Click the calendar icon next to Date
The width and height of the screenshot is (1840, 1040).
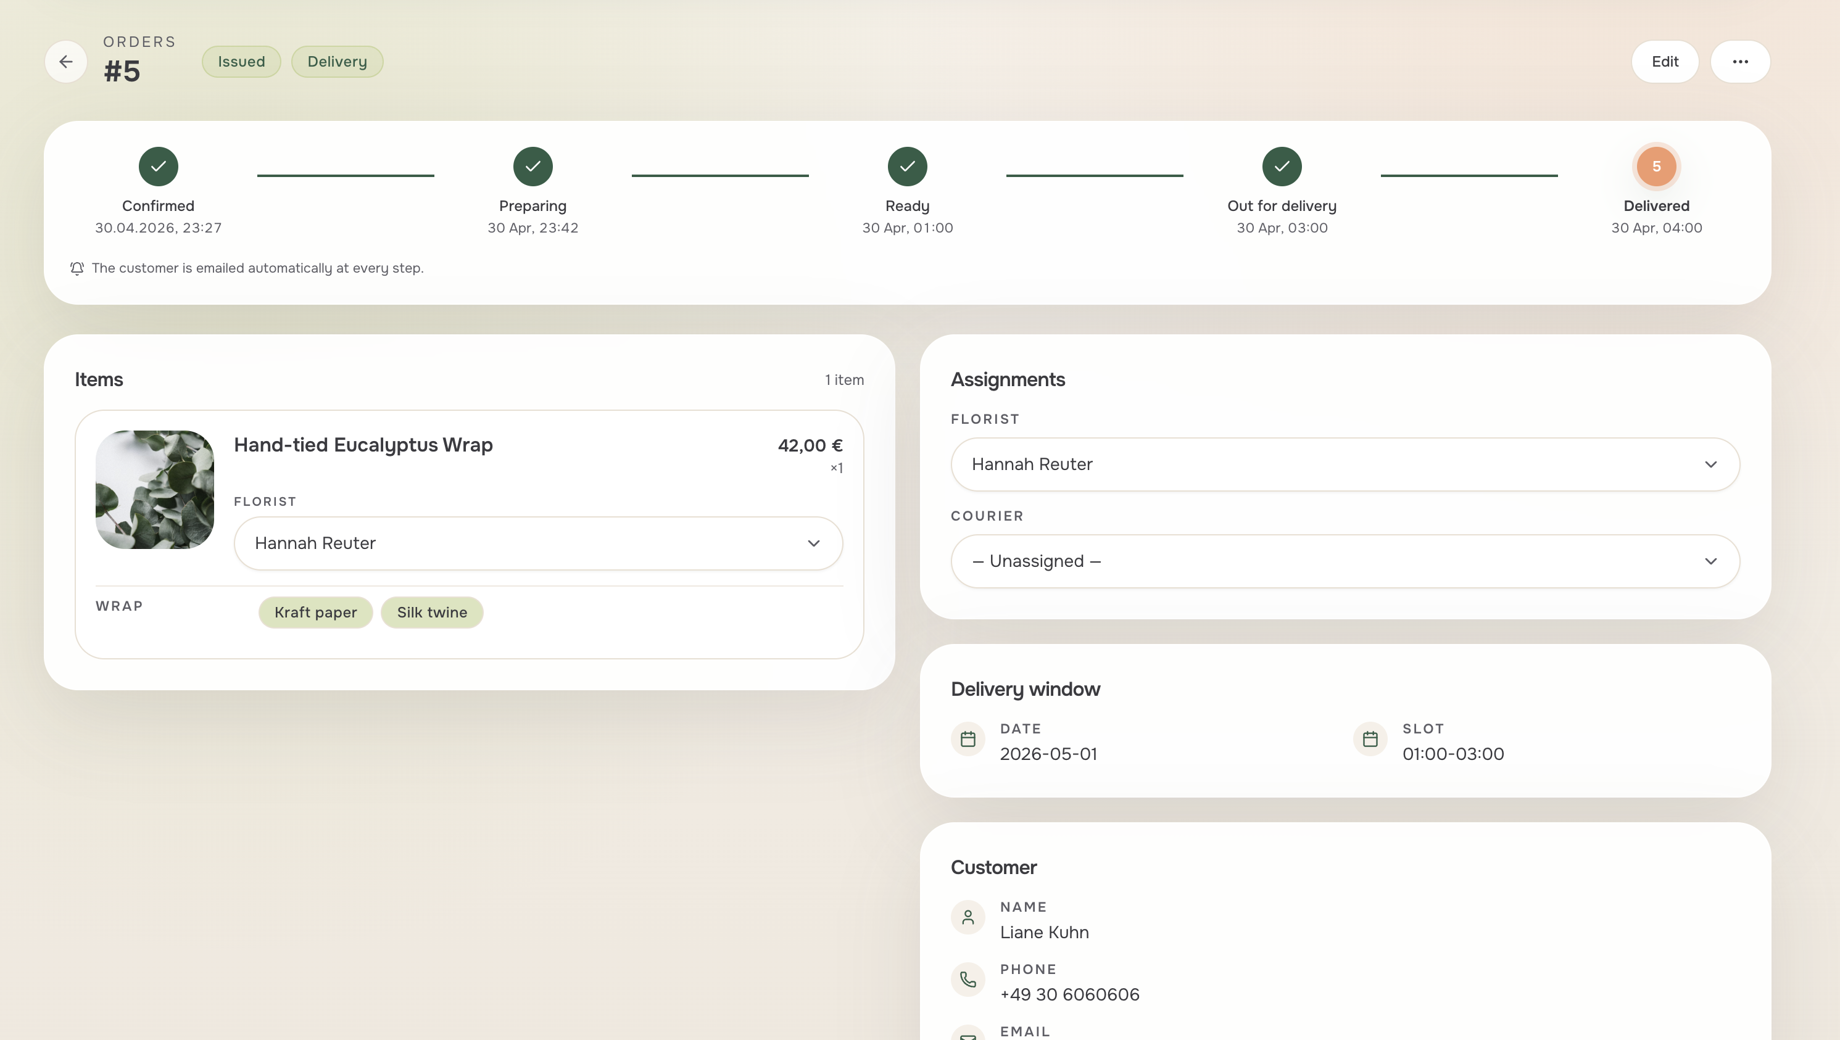[968, 738]
